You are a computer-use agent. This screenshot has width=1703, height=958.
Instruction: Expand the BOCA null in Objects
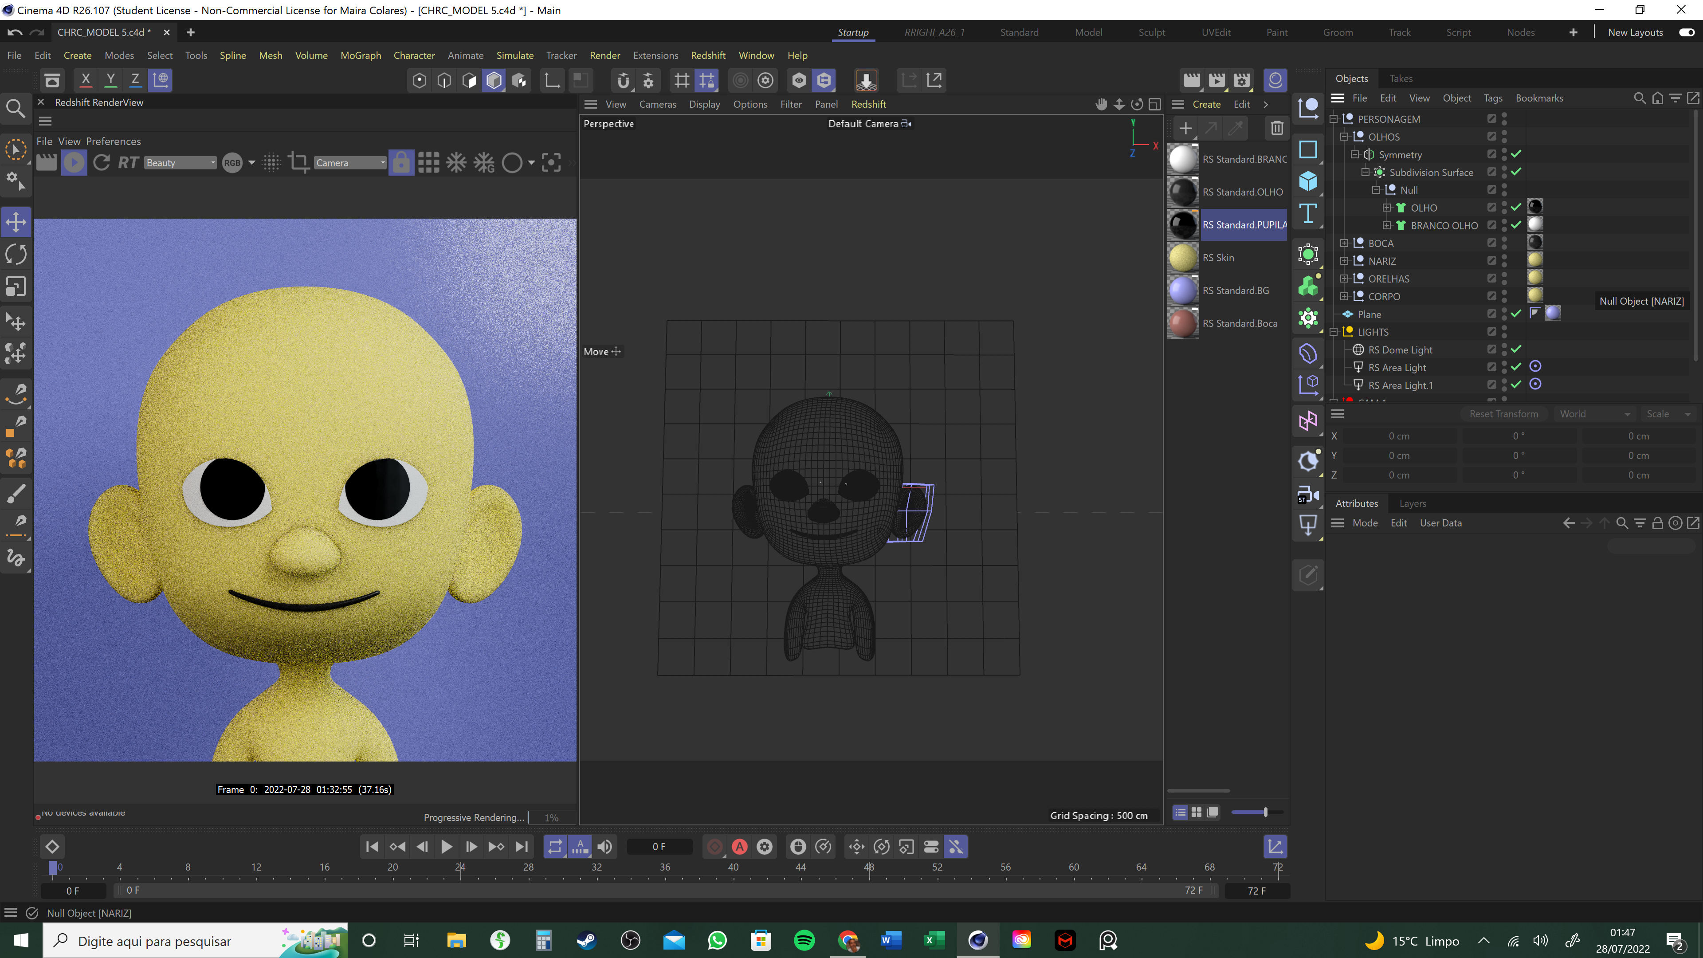(x=1344, y=243)
